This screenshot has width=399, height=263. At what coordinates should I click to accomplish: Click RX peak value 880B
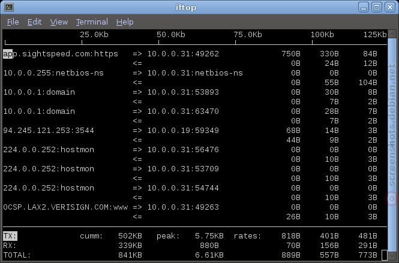tap(209, 246)
